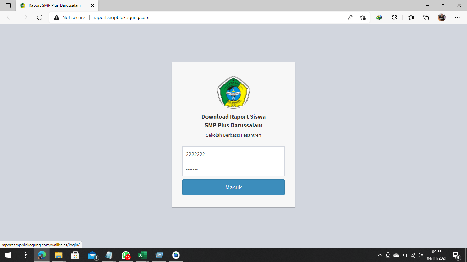This screenshot has height=262, width=467.
Task: Click the SMP Plus Darussalam title line
Action: coord(233,125)
